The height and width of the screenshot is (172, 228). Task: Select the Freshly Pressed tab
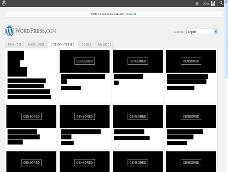click(63, 44)
